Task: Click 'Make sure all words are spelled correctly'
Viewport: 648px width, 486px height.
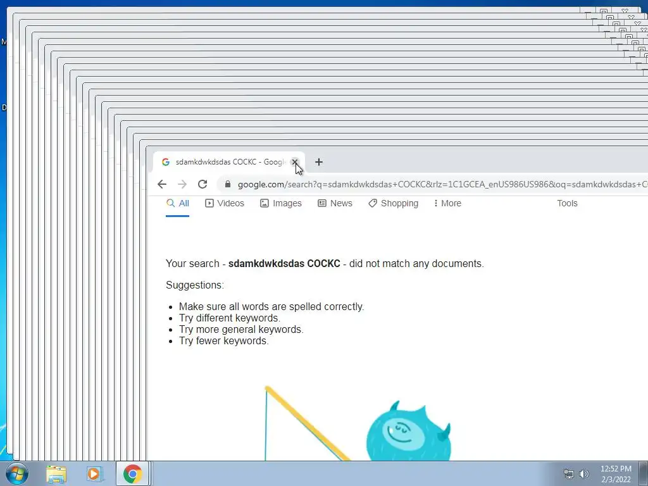Action: point(271,307)
